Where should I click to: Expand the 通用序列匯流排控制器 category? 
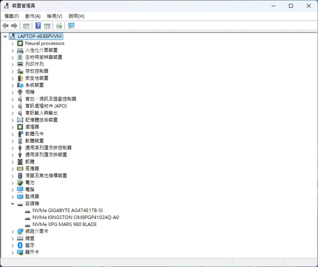coord(12,148)
